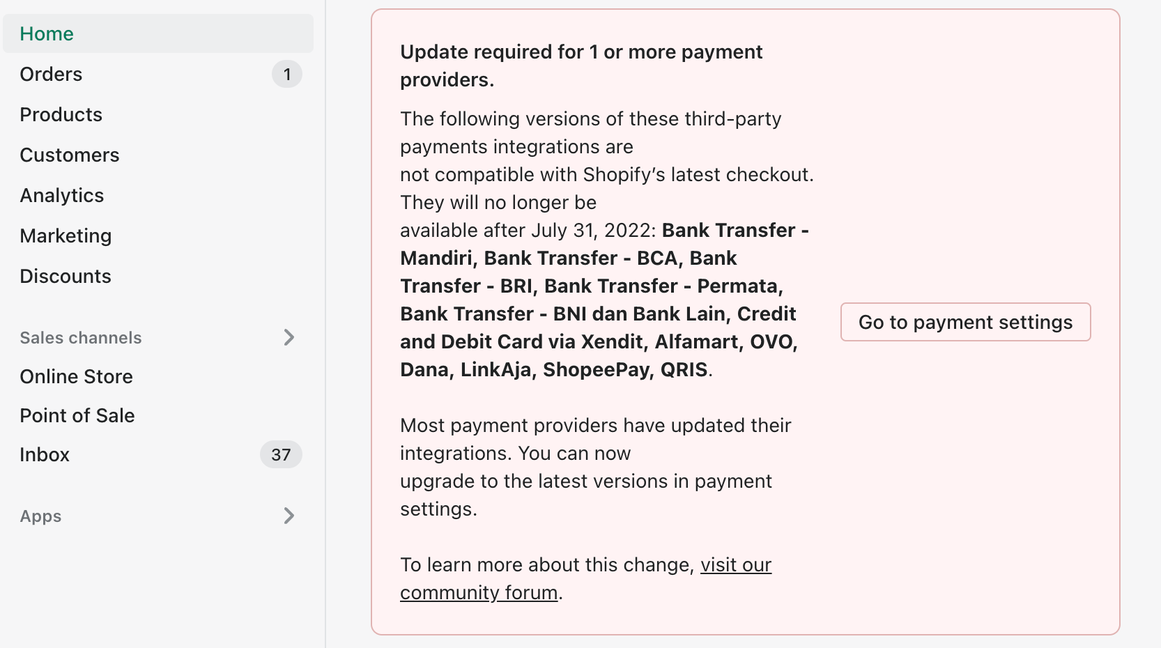Select Marketing from the sidebar
Screen dimensions: 1161x648
[66, 236]
